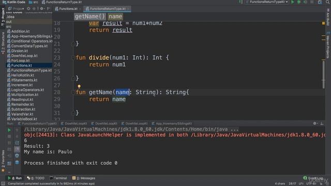Click the Hide Project panel icon
Screen dimensions: 331x186
click(49, 9)
